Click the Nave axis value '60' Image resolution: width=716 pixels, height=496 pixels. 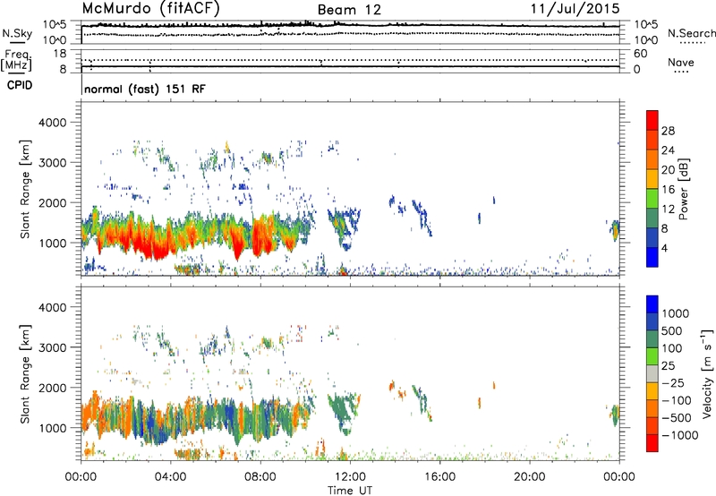tap(640, 54)
